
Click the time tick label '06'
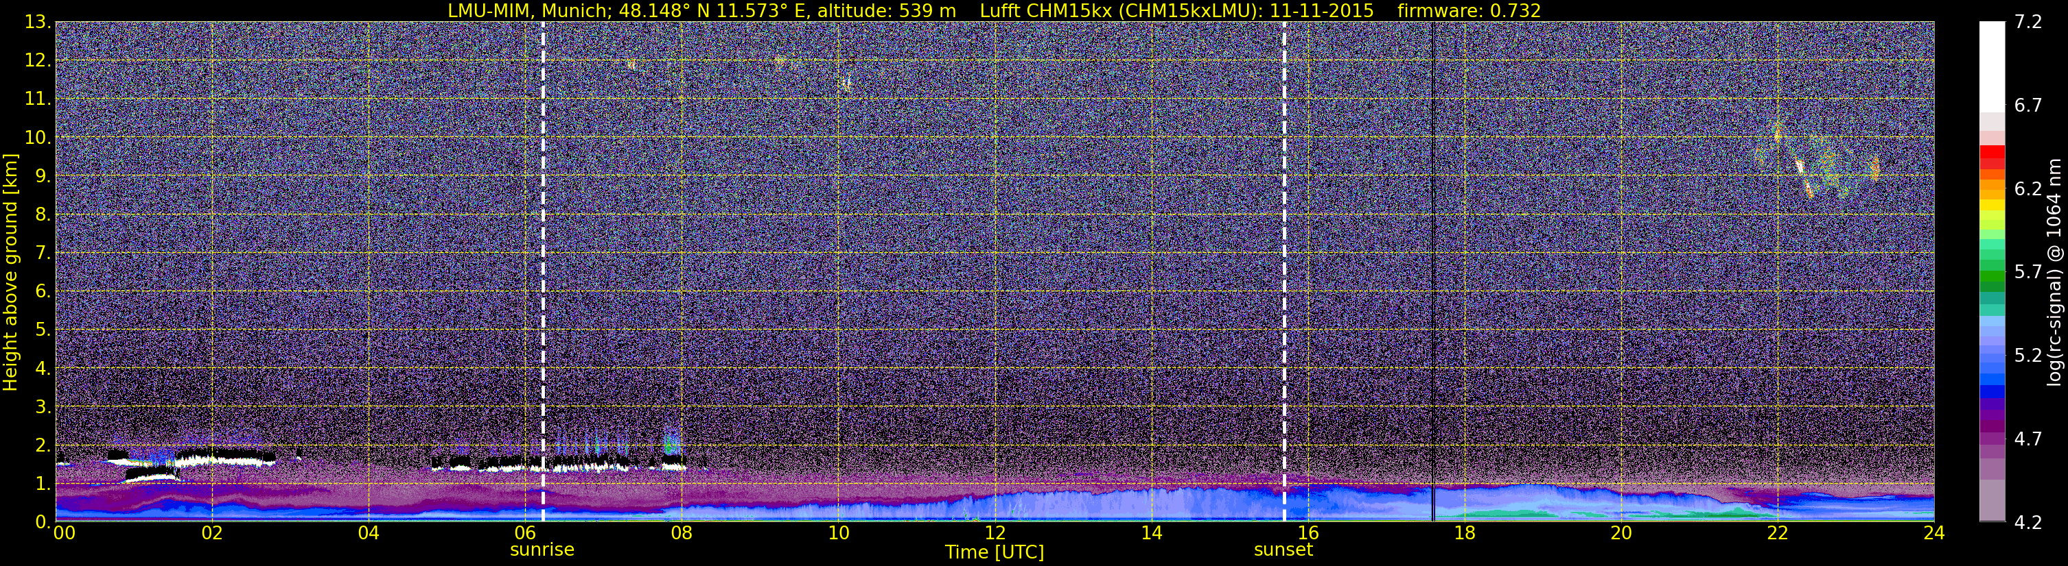(x=525, y=533)
